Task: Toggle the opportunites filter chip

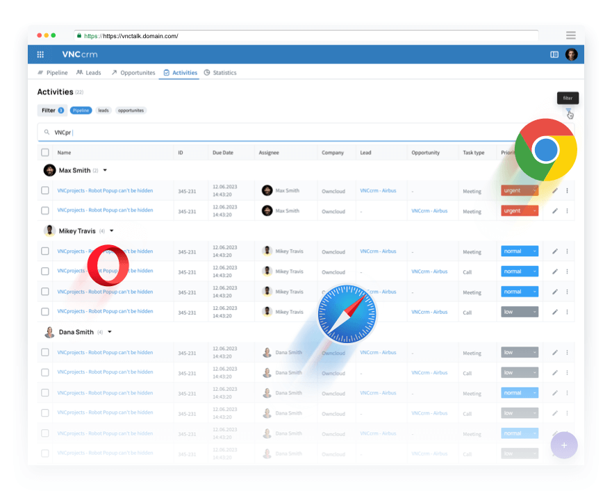Action: [x=131, y=110]
